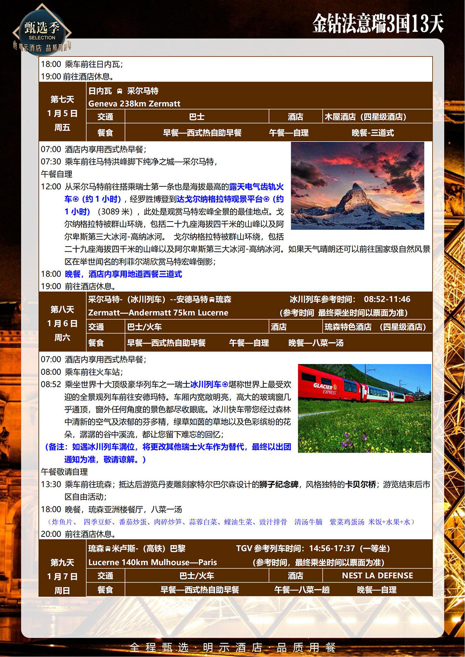465x657 pixels.
Task: Click 冰川列车参考时间: 08:52-11:46
Action: coord(350,299)
